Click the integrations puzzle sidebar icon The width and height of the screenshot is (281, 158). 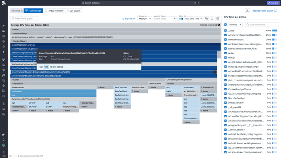coord(3,134)
